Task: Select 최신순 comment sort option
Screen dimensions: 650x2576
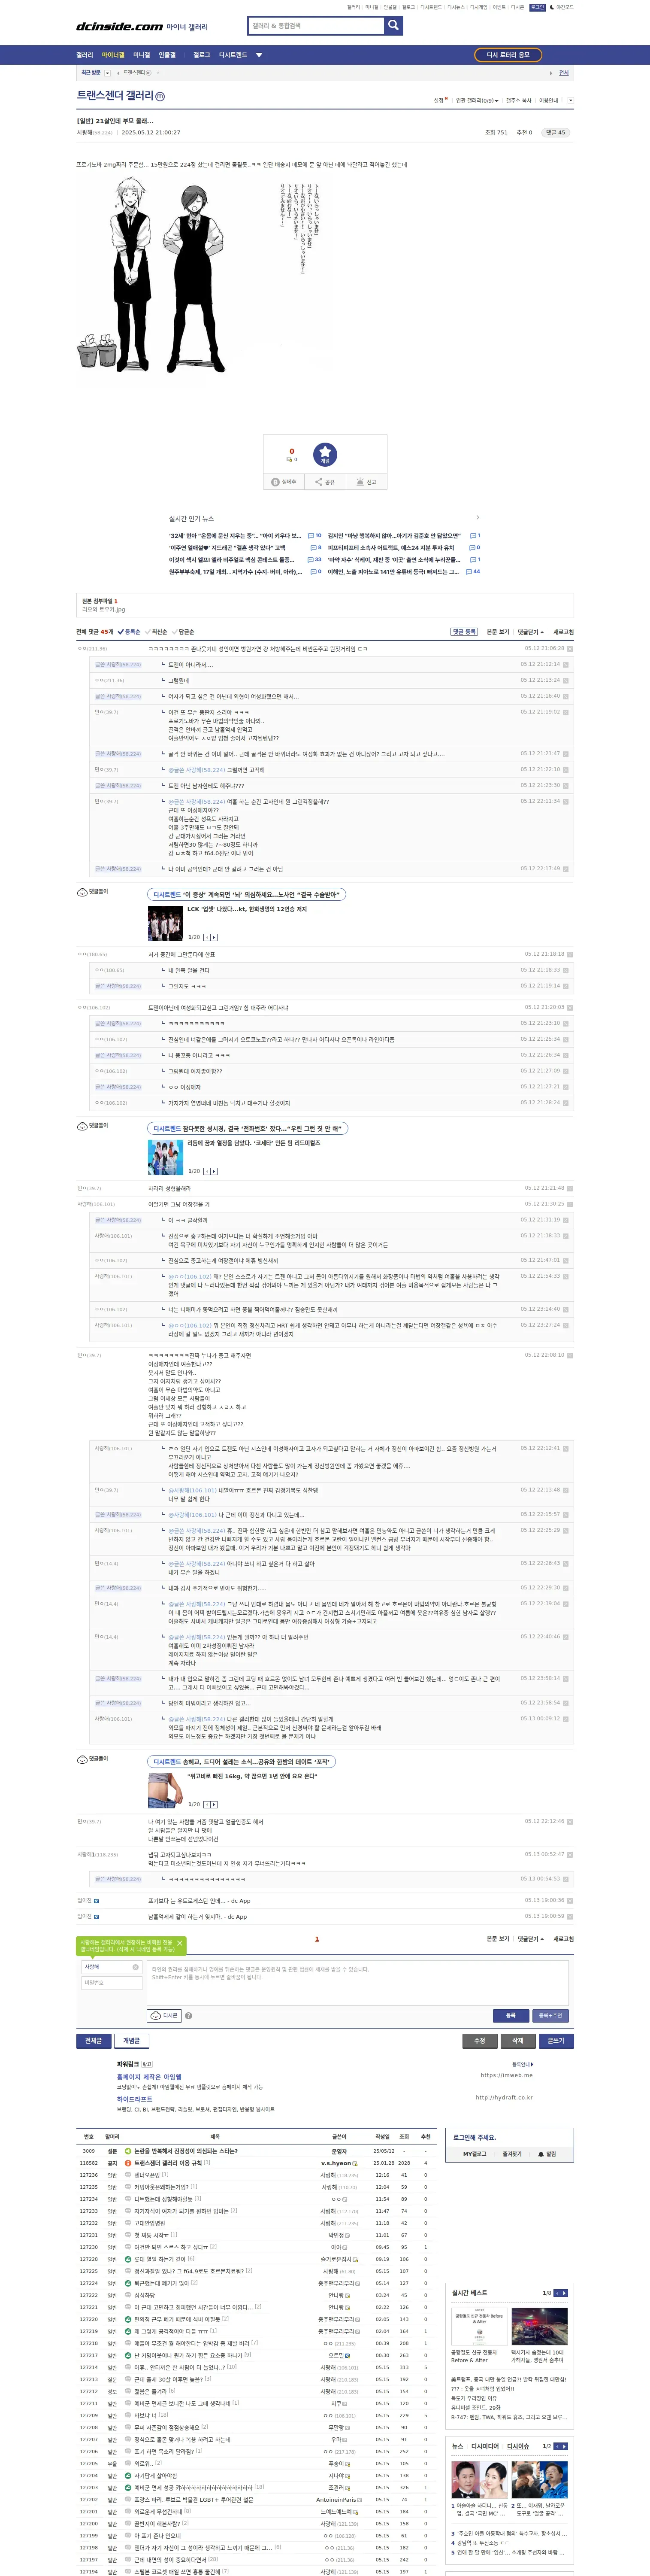Action: click(x=157, y=632)
